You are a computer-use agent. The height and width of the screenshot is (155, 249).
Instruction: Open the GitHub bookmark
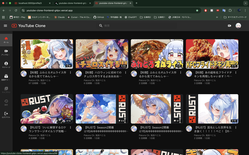tap(99, 17)
